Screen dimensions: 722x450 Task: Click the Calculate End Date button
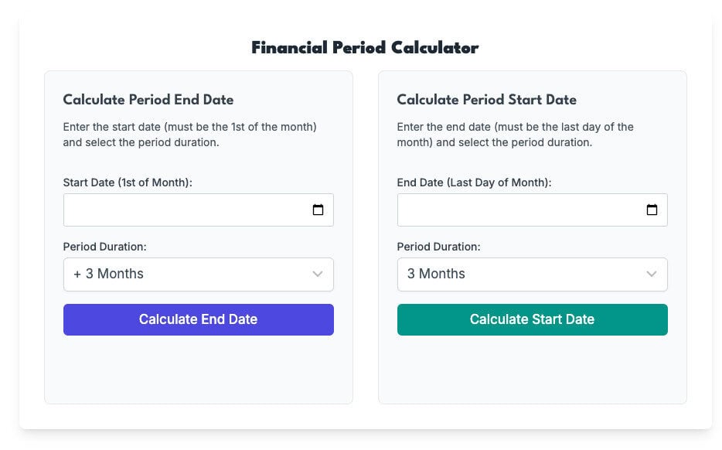point(199,319)
